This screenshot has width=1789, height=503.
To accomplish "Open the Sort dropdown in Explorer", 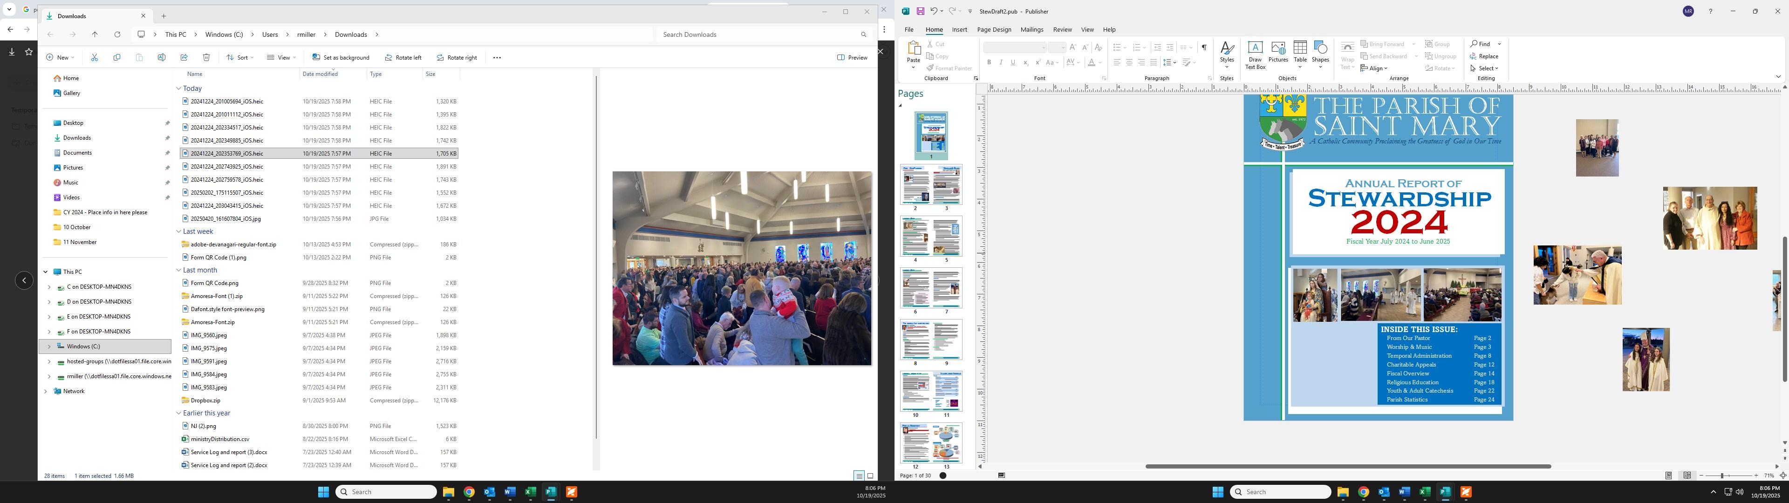I will tap(239, 58).
